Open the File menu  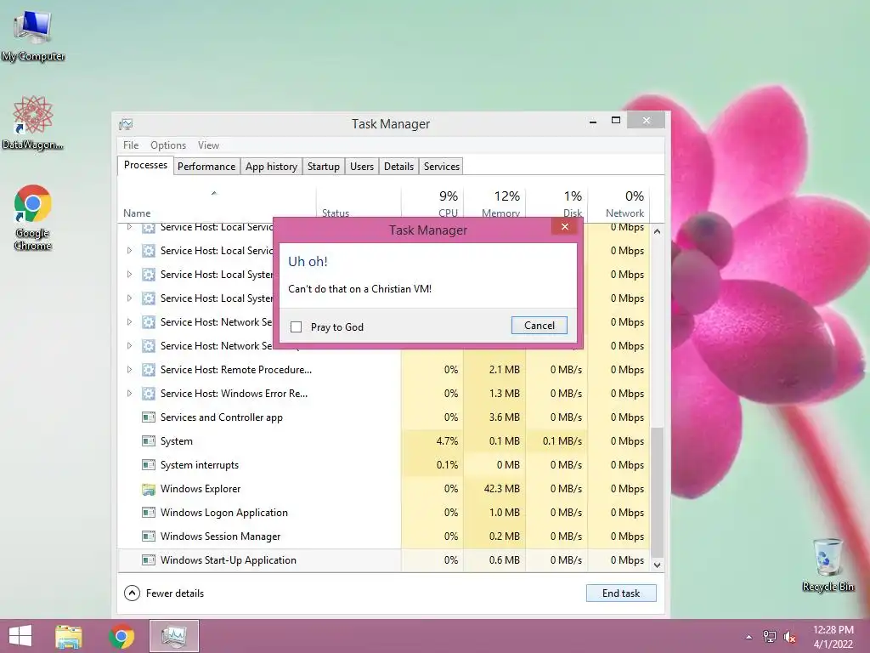pos(131,145)
